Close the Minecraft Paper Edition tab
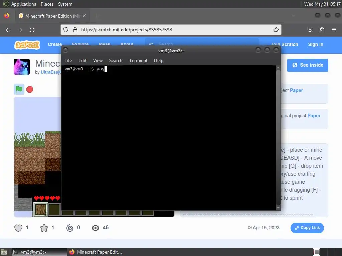Viewport: 342px width, 256px height. (84, 16)
